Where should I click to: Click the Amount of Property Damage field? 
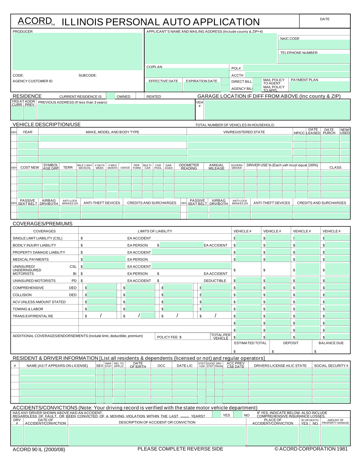(336, 436)
